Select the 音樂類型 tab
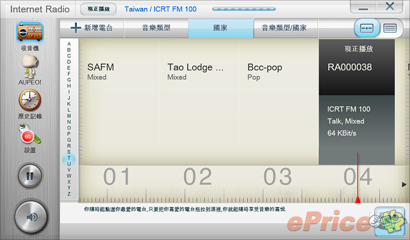The width and height of the screenshot is (410, 240). (156, 28)
